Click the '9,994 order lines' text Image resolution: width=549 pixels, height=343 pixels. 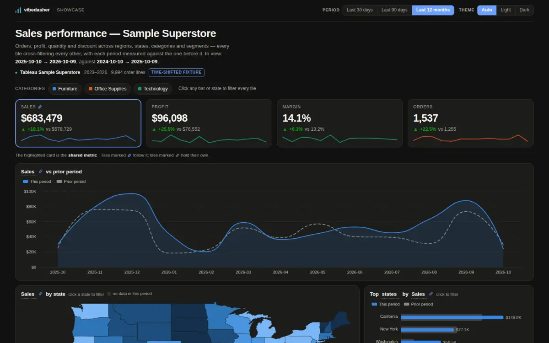(x=128, y=73)
